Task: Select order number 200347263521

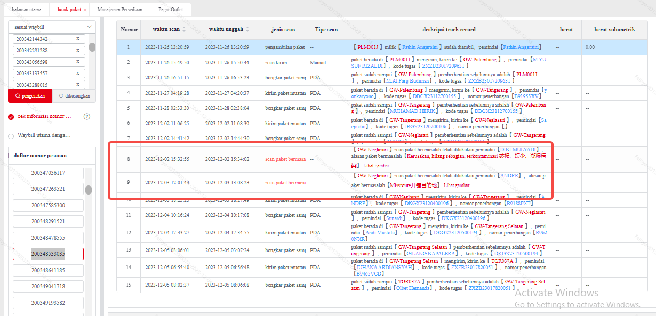Action: [48, 189]
